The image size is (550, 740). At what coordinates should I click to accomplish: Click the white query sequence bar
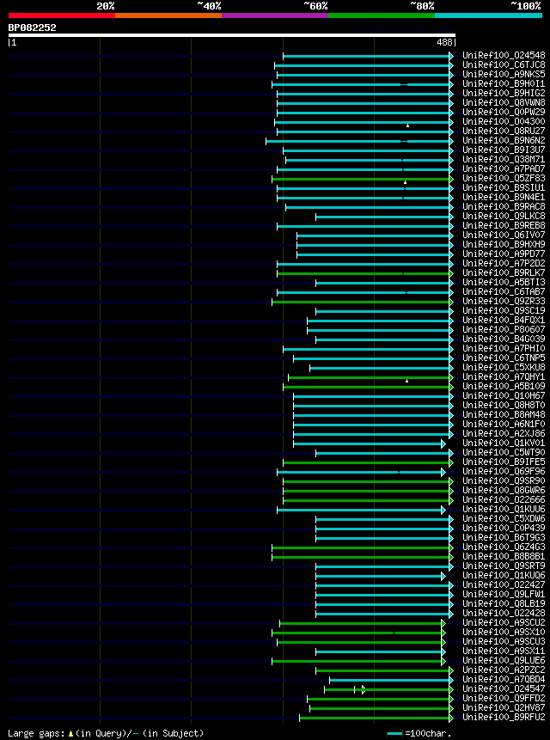tap(232, 35)
